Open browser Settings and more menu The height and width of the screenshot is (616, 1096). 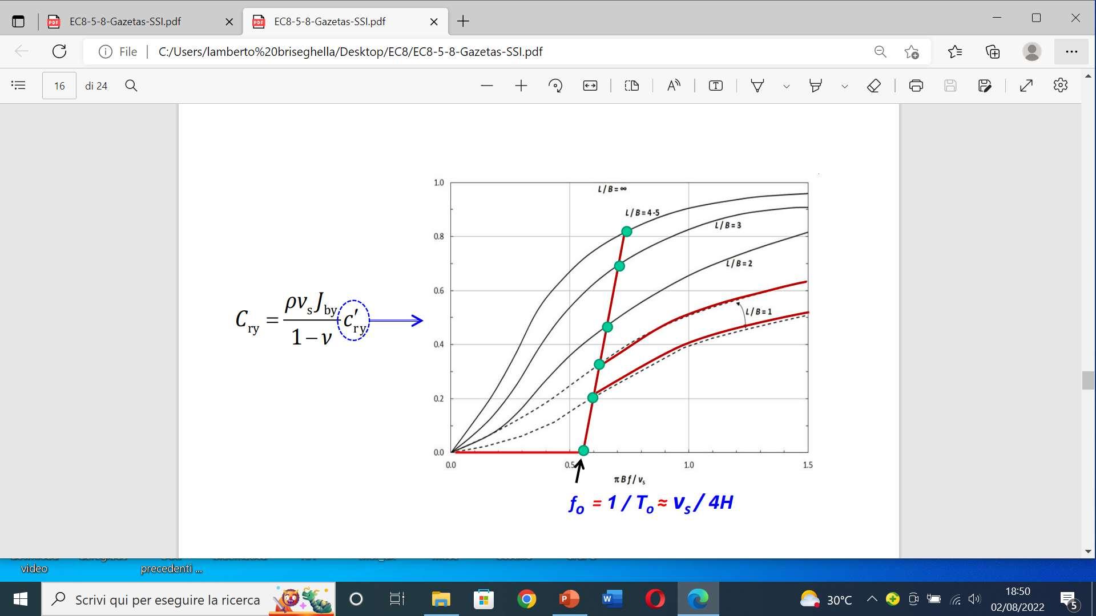coord(1071,51)
